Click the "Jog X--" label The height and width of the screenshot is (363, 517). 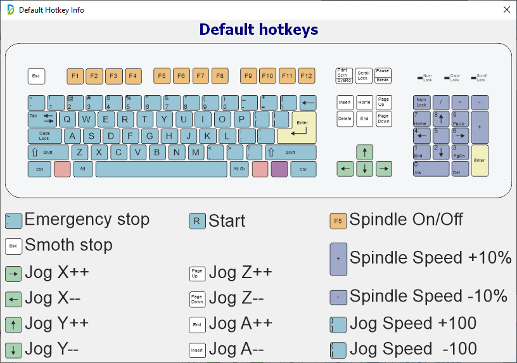(x=53, y=298)
